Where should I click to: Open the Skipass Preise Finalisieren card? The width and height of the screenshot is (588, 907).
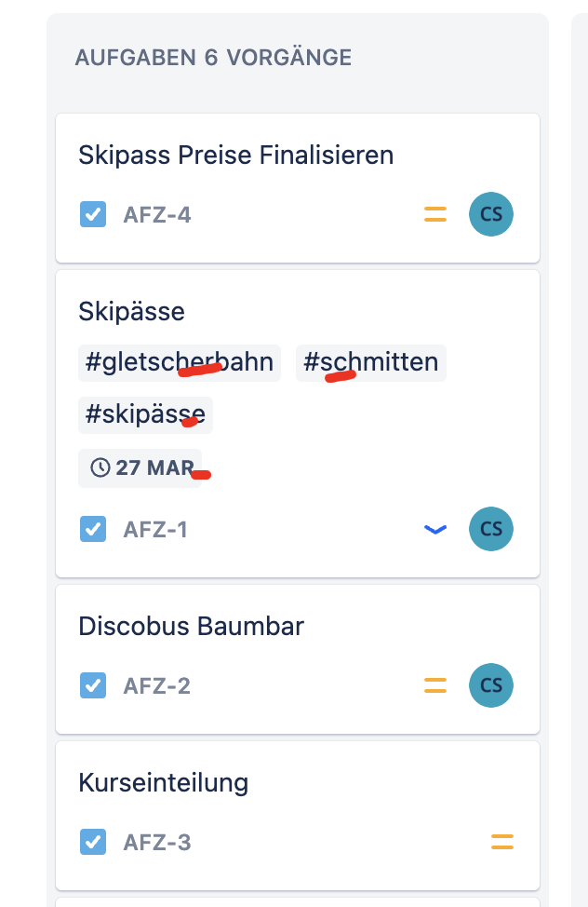[x=298, y=188]
